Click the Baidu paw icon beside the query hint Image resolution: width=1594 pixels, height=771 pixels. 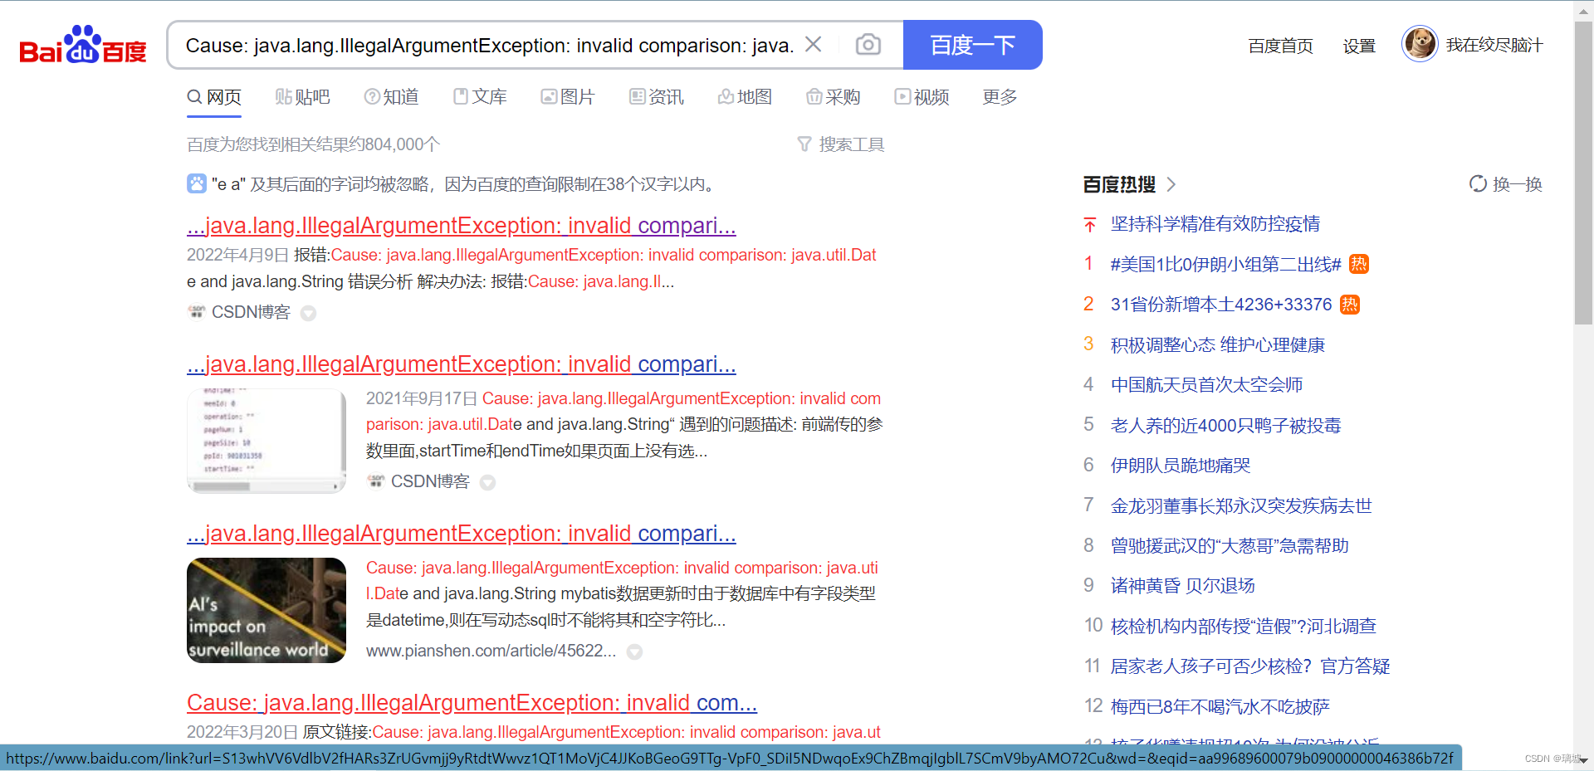(x=196, y=183)
